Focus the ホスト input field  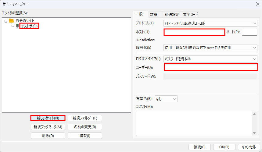click(x=194, y=32)
